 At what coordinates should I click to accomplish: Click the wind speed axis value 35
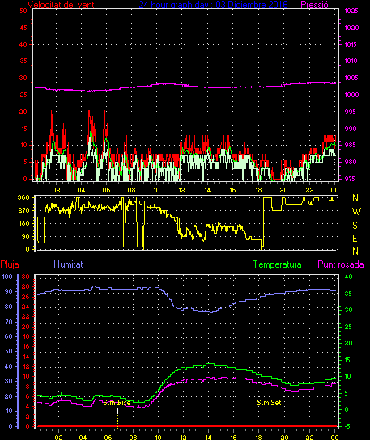23,61
